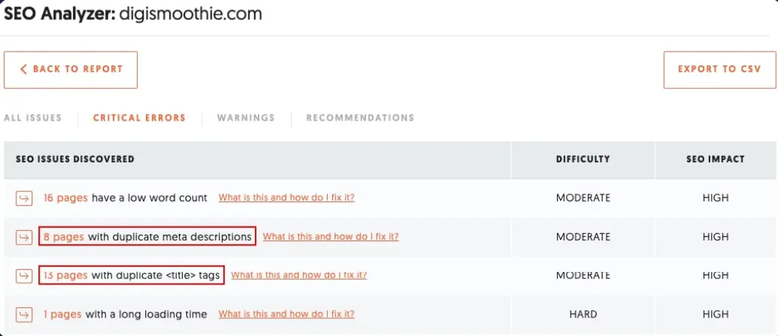This screenshot has height=336, width=778.
Task: Click arrow icon beside duplicate title tags row
Action: pos(24,276)
